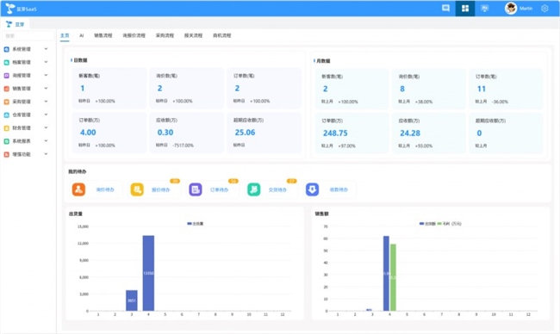Image resolution: width=560 pixels, height=334 pixels.
Task: Focus the sidebar search input
Action: point(28,35)
